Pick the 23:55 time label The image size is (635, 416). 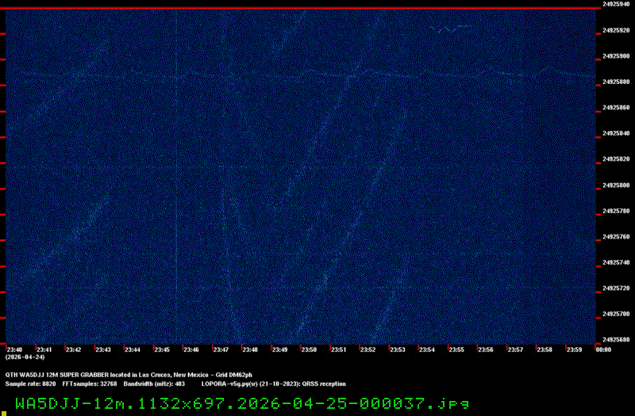point(456,349)
